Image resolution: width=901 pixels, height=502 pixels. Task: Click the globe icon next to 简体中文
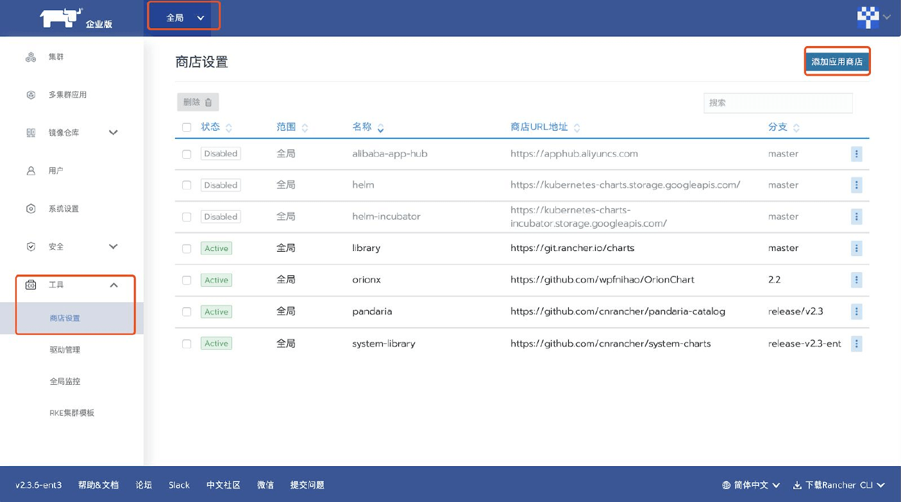(727, 485)
